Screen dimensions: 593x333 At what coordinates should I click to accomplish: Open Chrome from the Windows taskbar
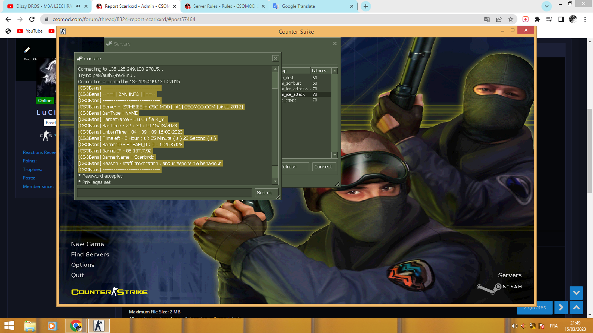coord(76,326)
